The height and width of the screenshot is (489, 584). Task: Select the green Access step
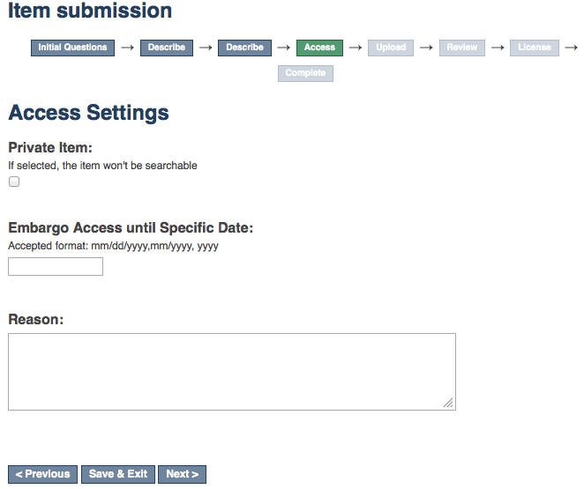pyautogui.click(x=319, y=48)
